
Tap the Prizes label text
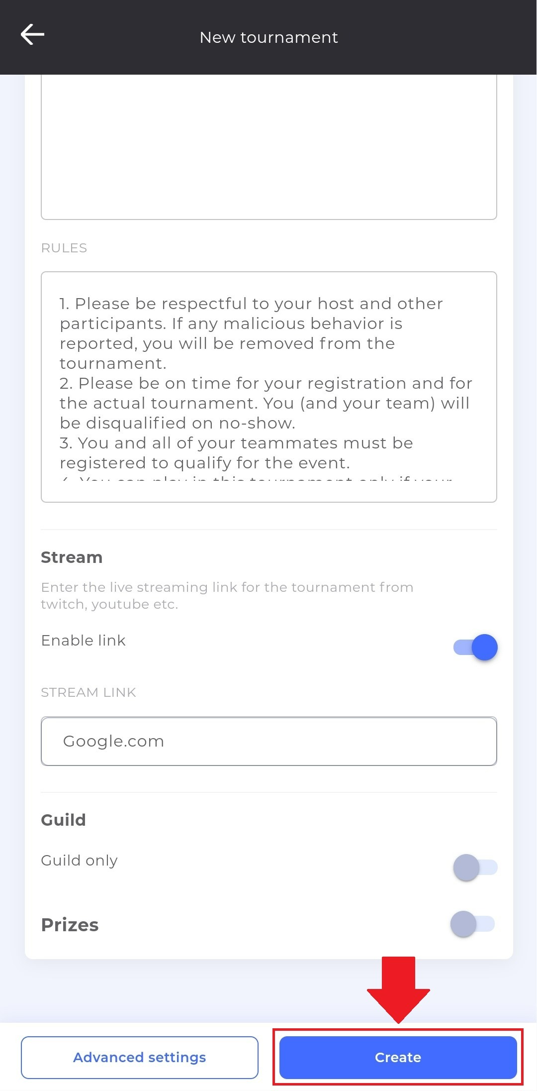pyautogui.click(x=70, y=925)
